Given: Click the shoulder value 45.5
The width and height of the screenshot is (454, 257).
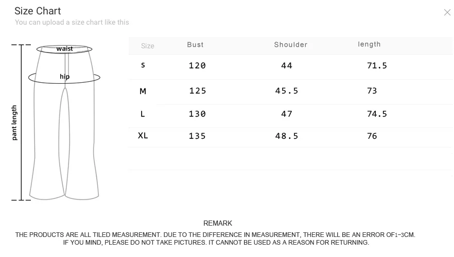Looking at the screenshot, I should [286, 91].
